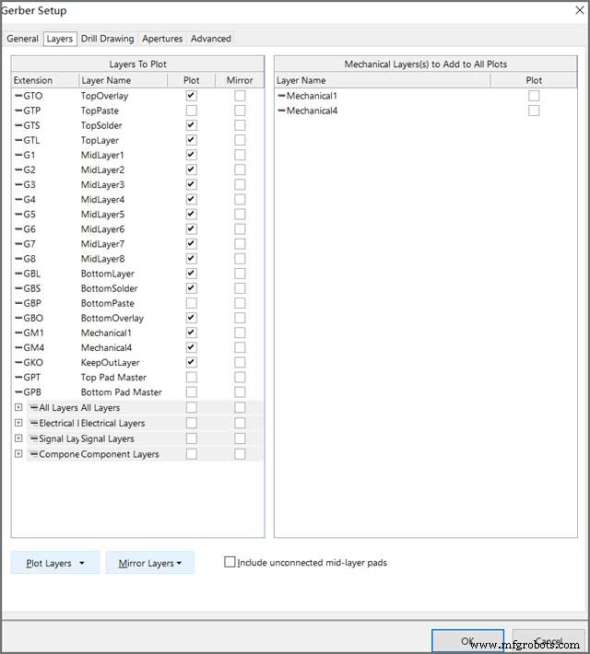Select Mechanical1 in mechanical layers list
This screenshot has height=654, width=590.
pyautogui.click(x=312, y=96)
